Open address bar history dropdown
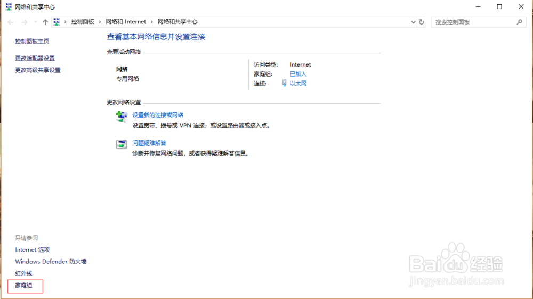This screenshot has height=299, width=533. [413, 22]
